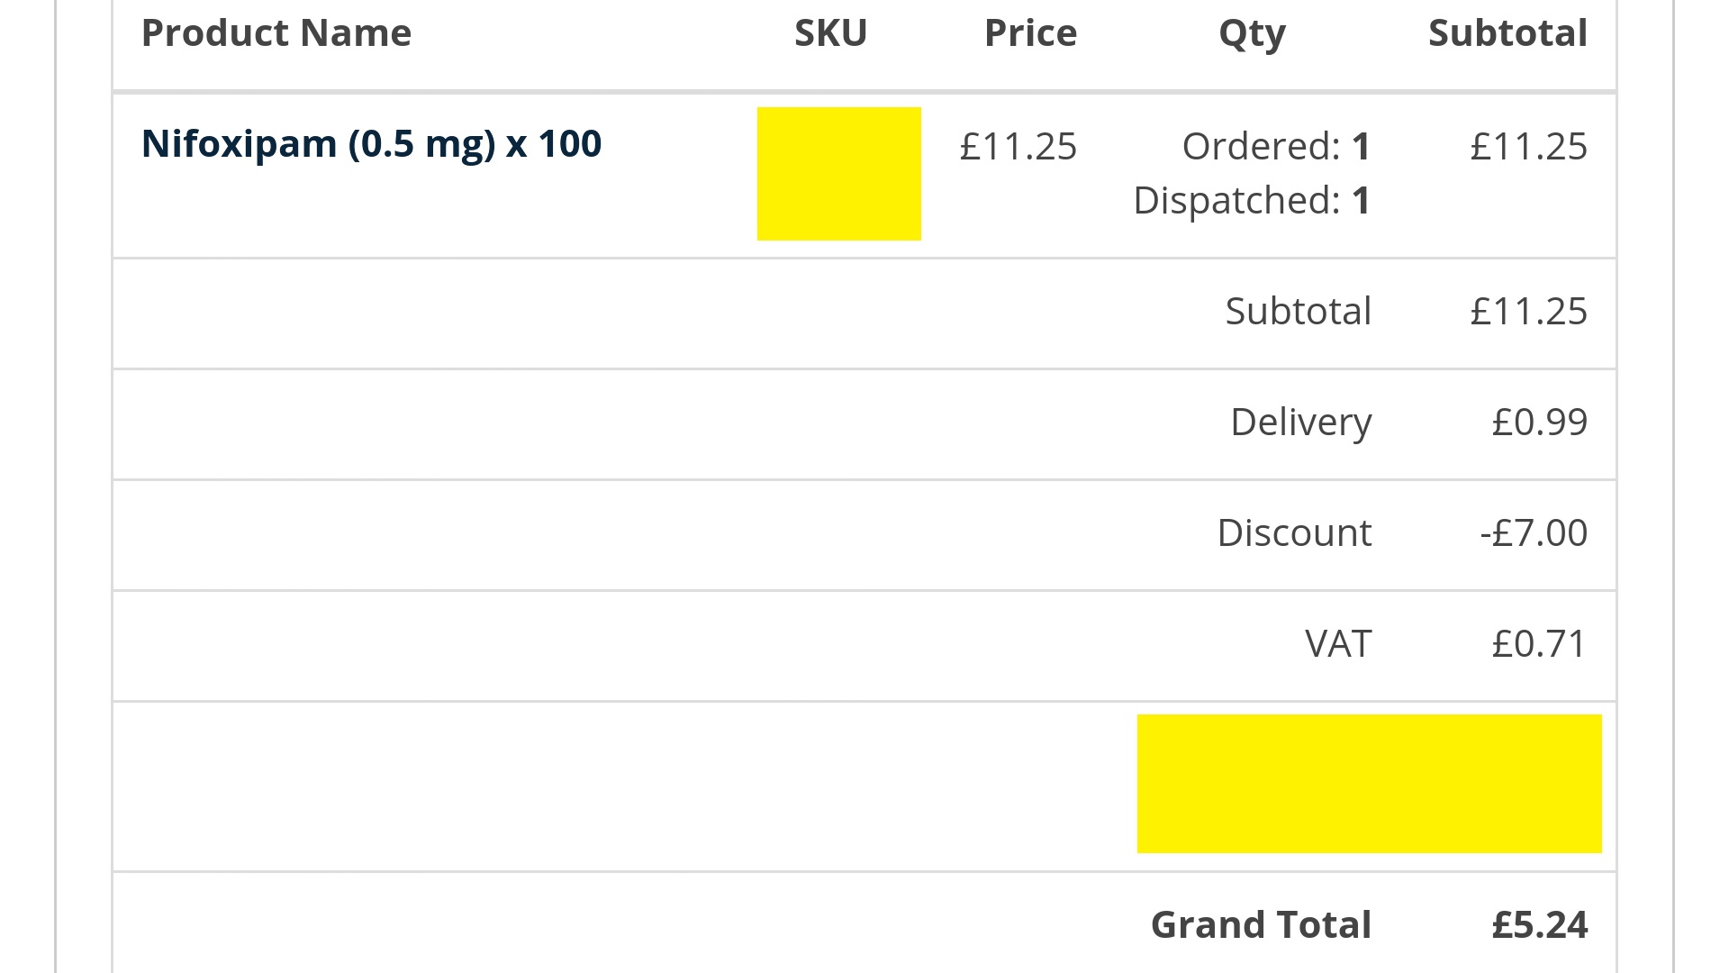Click the Subtotal column header
Screen dimensions: 1729x973
1507,33
